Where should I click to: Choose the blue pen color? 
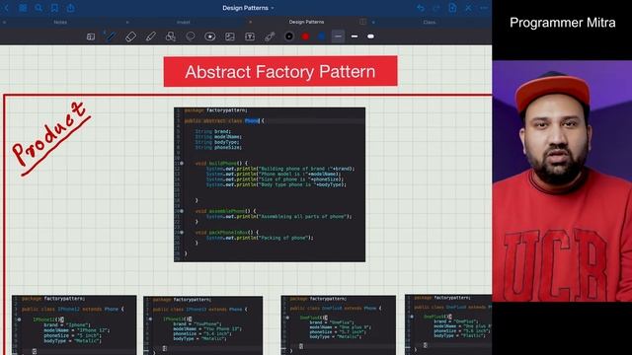[321, 36]
